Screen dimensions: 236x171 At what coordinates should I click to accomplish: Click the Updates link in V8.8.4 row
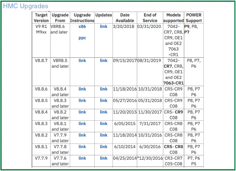coord(103,112)
